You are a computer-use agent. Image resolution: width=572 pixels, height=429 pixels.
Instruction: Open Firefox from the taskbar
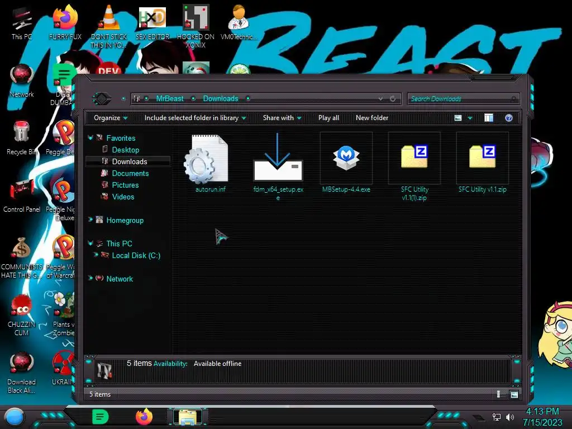pos(145,417)
